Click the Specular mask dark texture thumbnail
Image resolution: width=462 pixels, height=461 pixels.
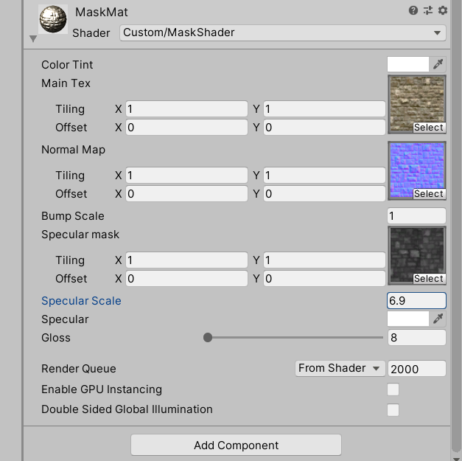tap(417, 255)
